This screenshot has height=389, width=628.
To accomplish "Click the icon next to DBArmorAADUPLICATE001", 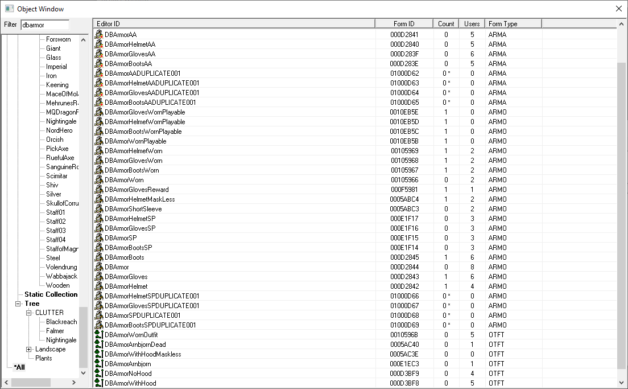I will pos(98,73).
